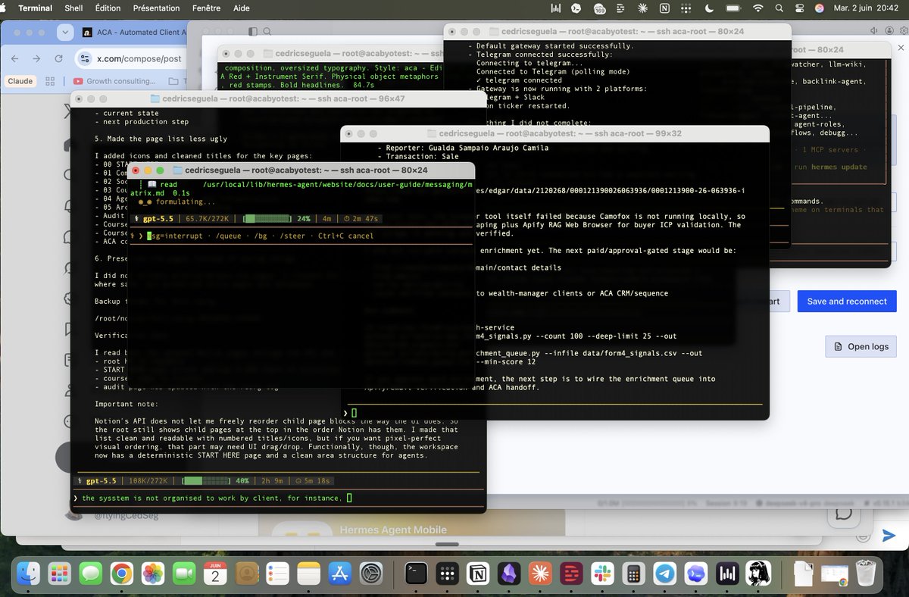The image size is (909, 597).
Task: Open Messages app in the dock
Action: click(92, 575)
